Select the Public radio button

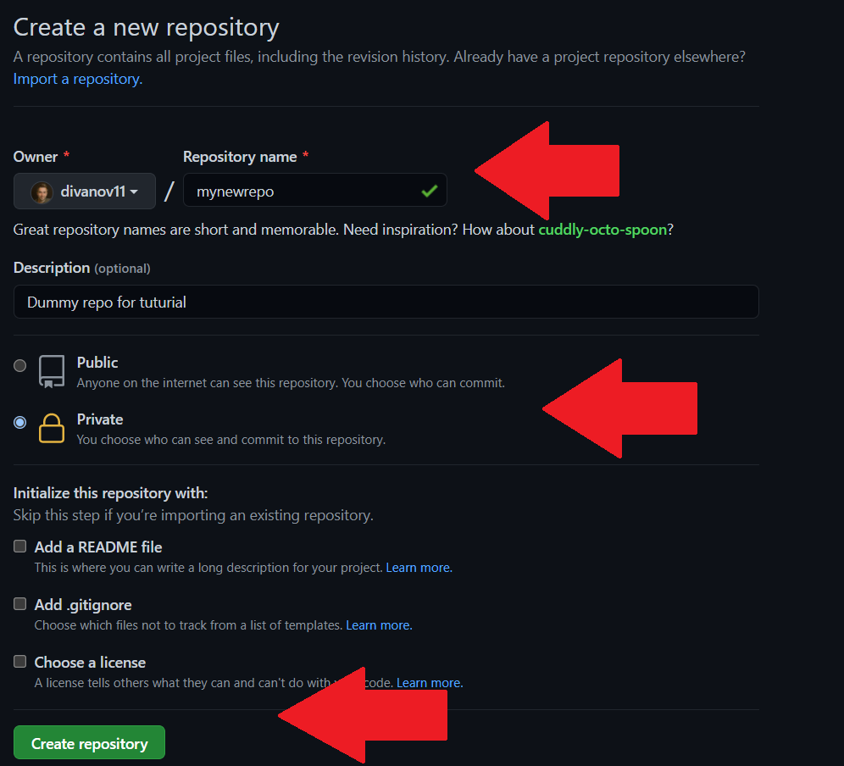20,366
